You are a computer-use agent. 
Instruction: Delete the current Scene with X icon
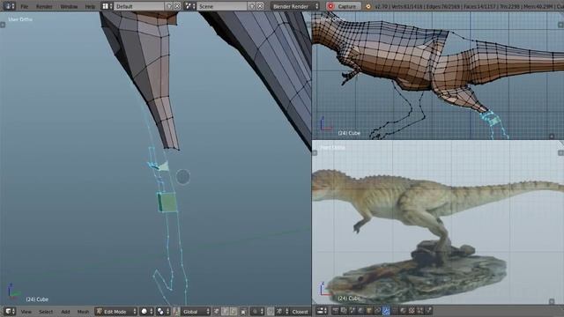tap(260, 6)
